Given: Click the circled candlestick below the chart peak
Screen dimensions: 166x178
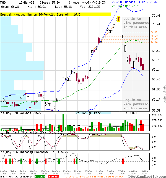Looking at the screenshot, I should (114, 26).
